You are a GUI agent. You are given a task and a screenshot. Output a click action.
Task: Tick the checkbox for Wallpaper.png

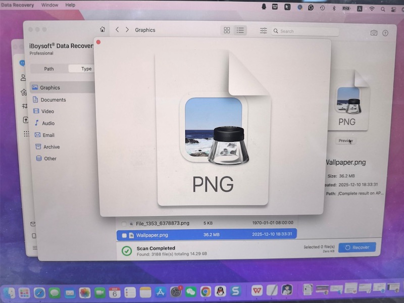(124, 235)
